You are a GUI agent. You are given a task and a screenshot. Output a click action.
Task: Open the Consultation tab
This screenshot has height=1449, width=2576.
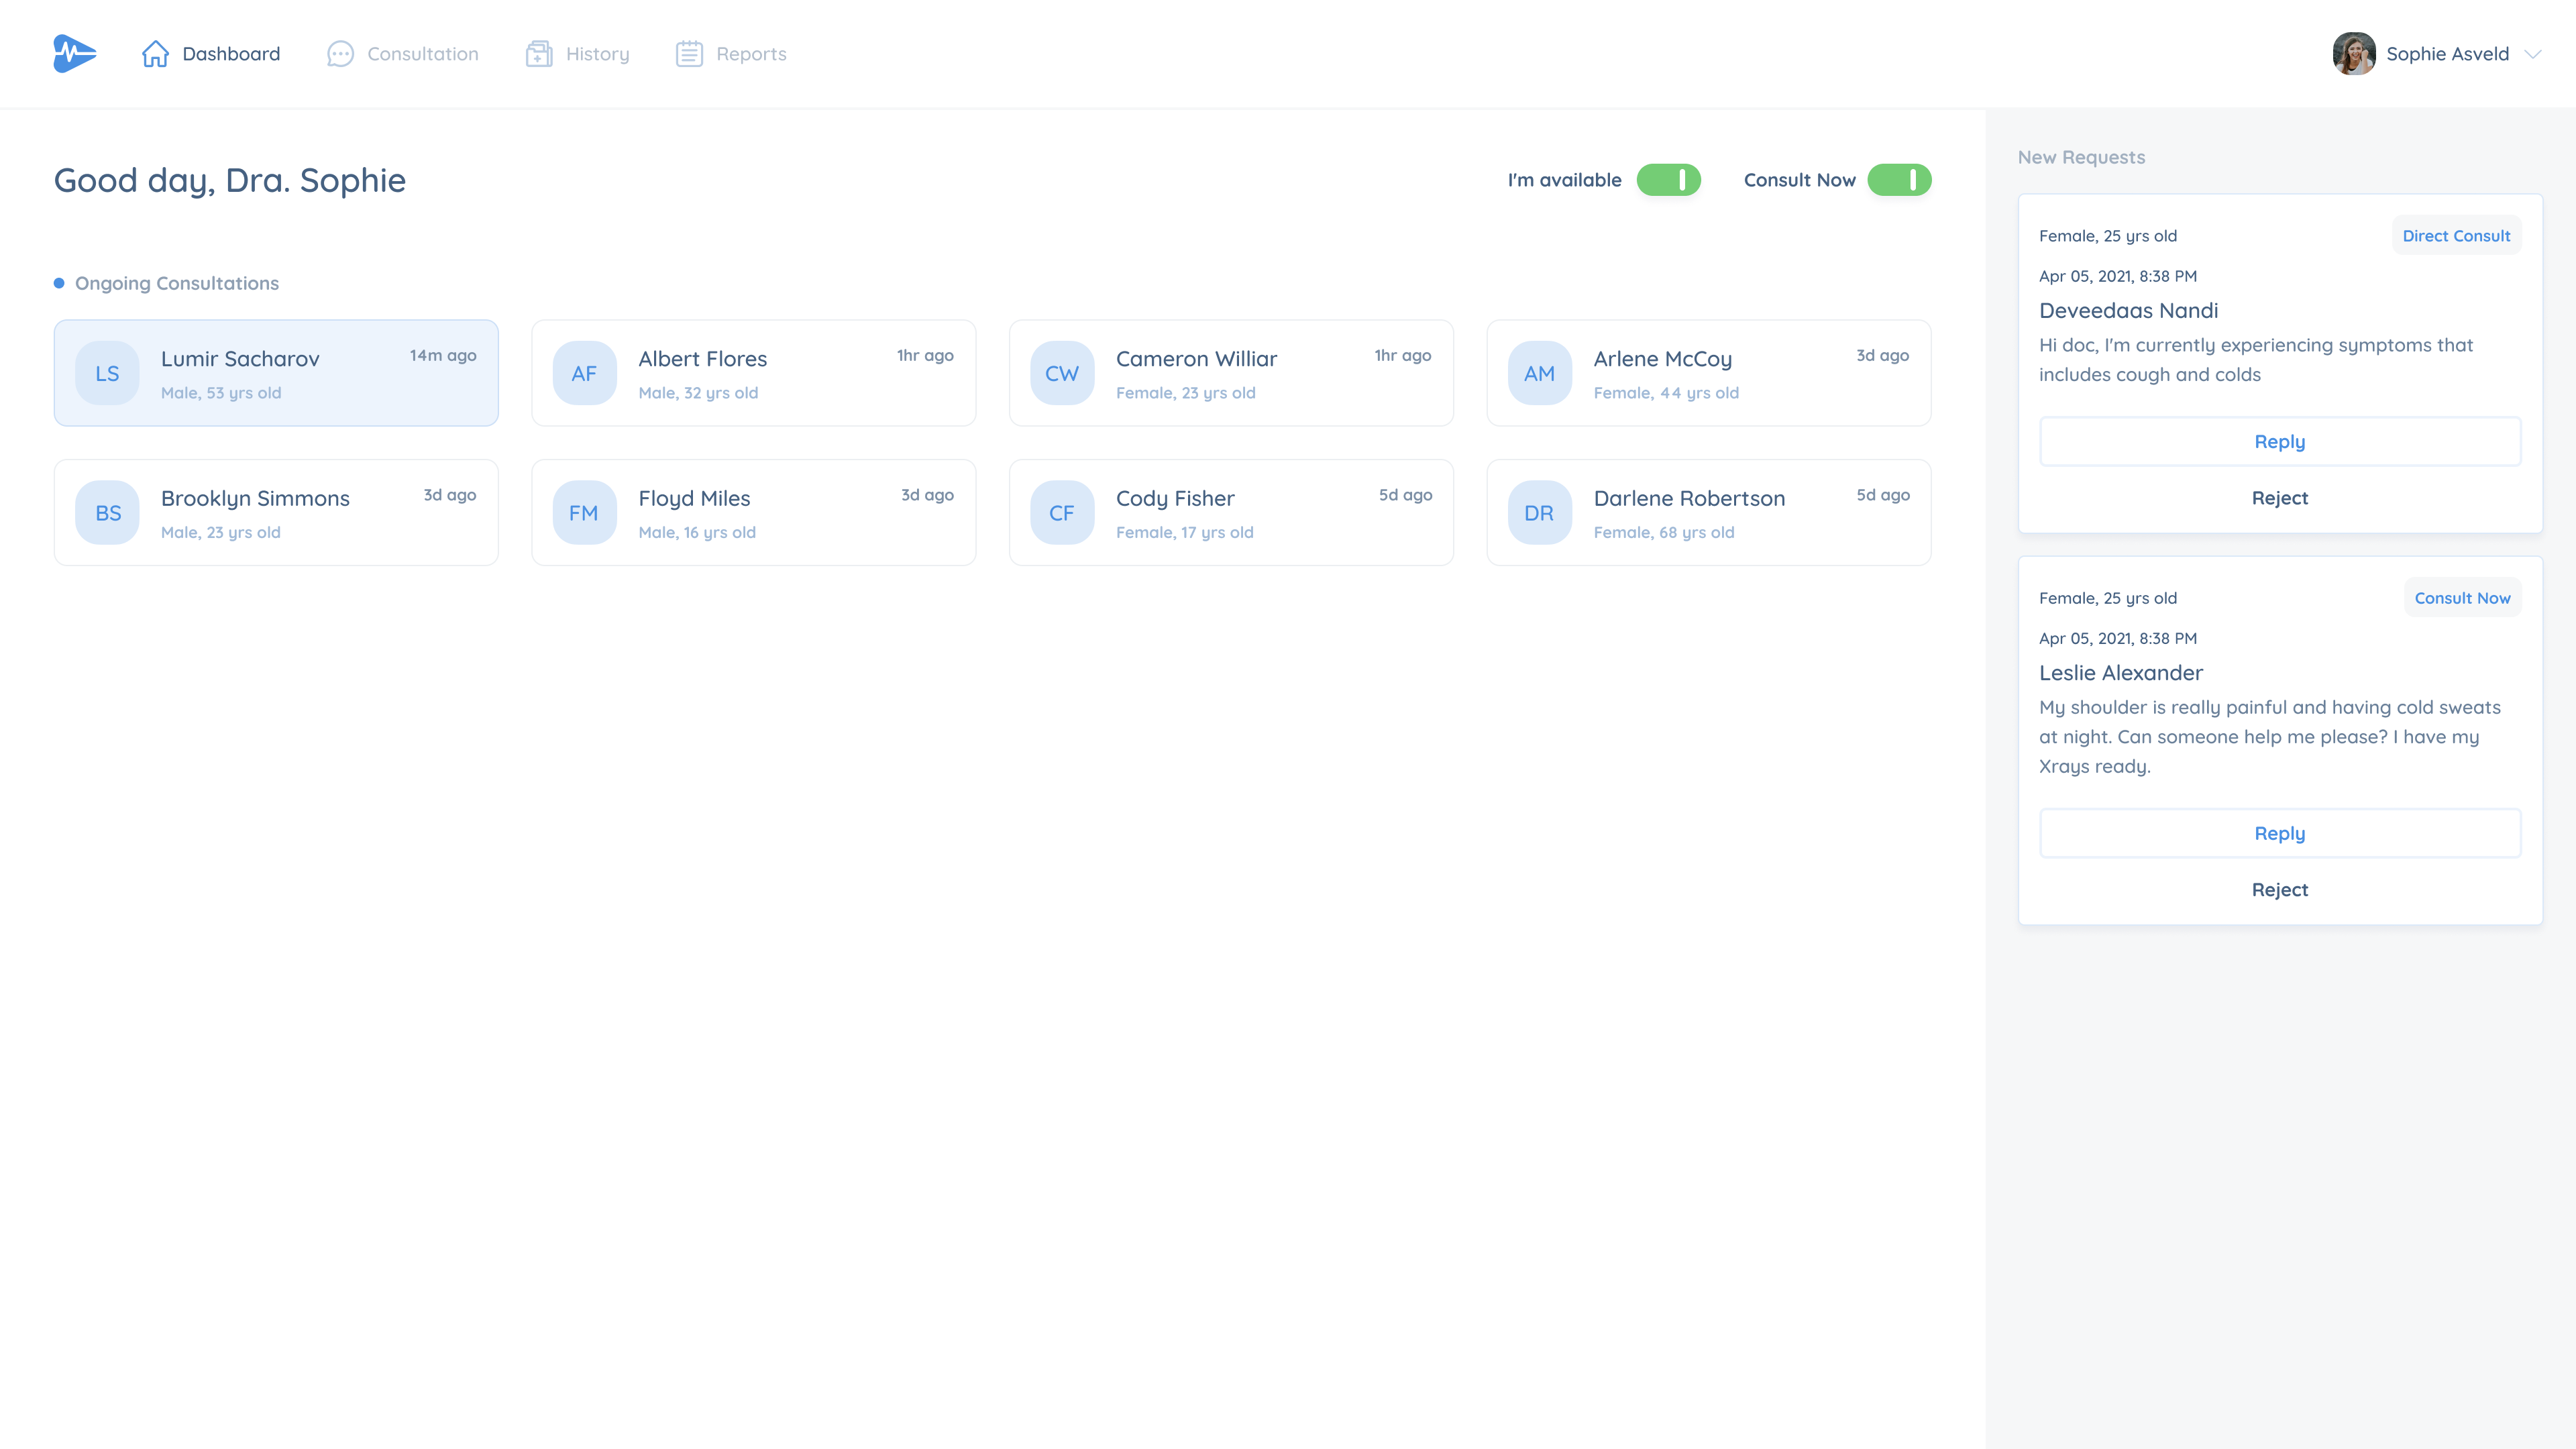pyautogui.click(x=403, y=54)
